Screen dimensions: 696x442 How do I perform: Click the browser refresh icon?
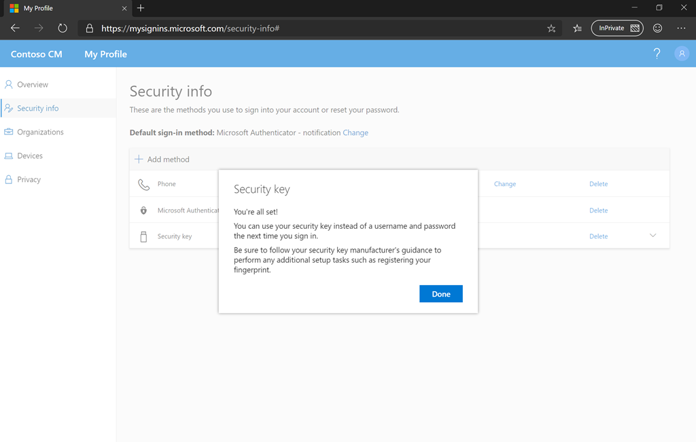pos(63,29)
